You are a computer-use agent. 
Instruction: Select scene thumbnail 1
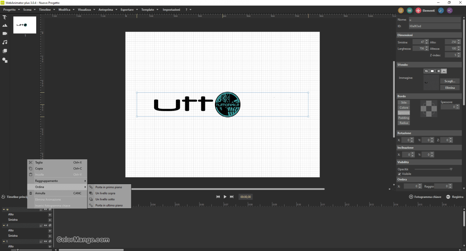(x=25, y=25)
